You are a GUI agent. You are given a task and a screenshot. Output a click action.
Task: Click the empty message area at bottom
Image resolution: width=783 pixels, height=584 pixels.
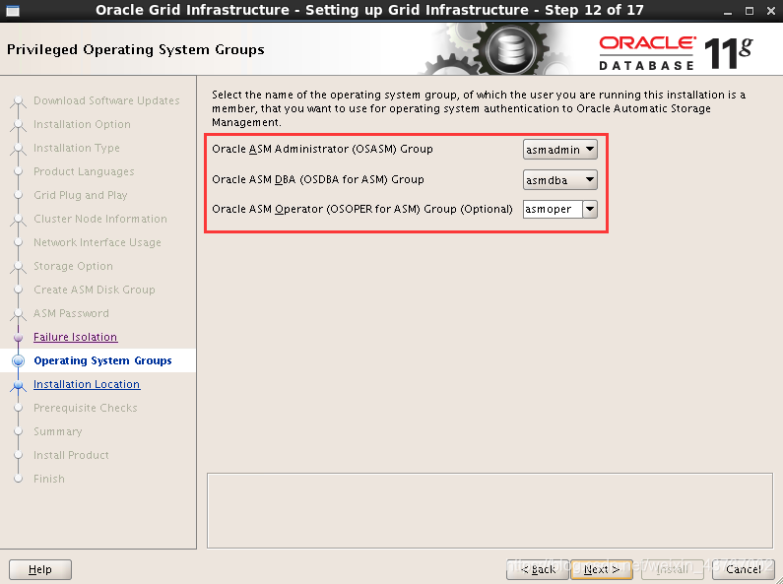[x=489, y=510]
